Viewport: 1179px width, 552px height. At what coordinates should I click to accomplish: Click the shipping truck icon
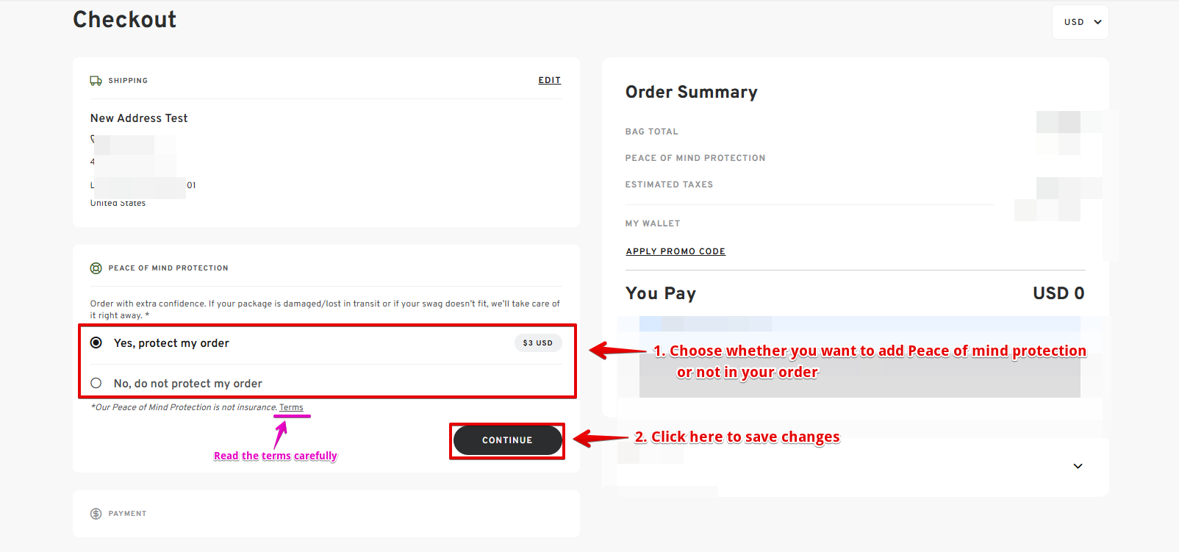96,81
